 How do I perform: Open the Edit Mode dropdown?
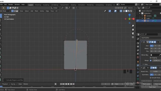coord(5,11)
